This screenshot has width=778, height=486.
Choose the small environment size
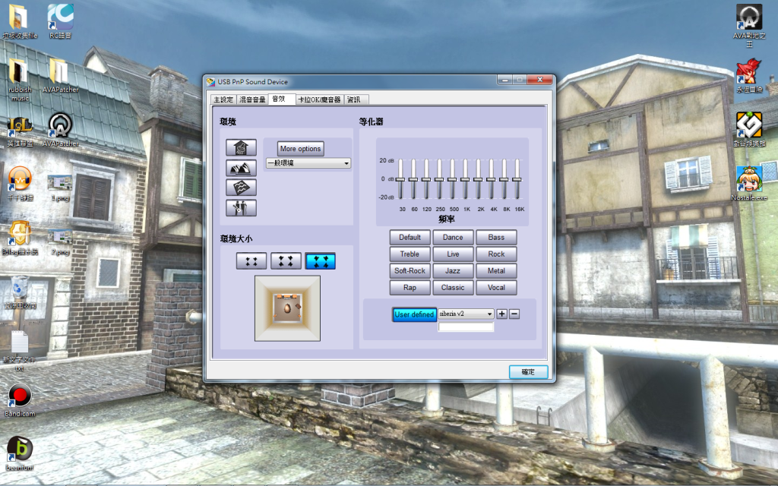251,261
